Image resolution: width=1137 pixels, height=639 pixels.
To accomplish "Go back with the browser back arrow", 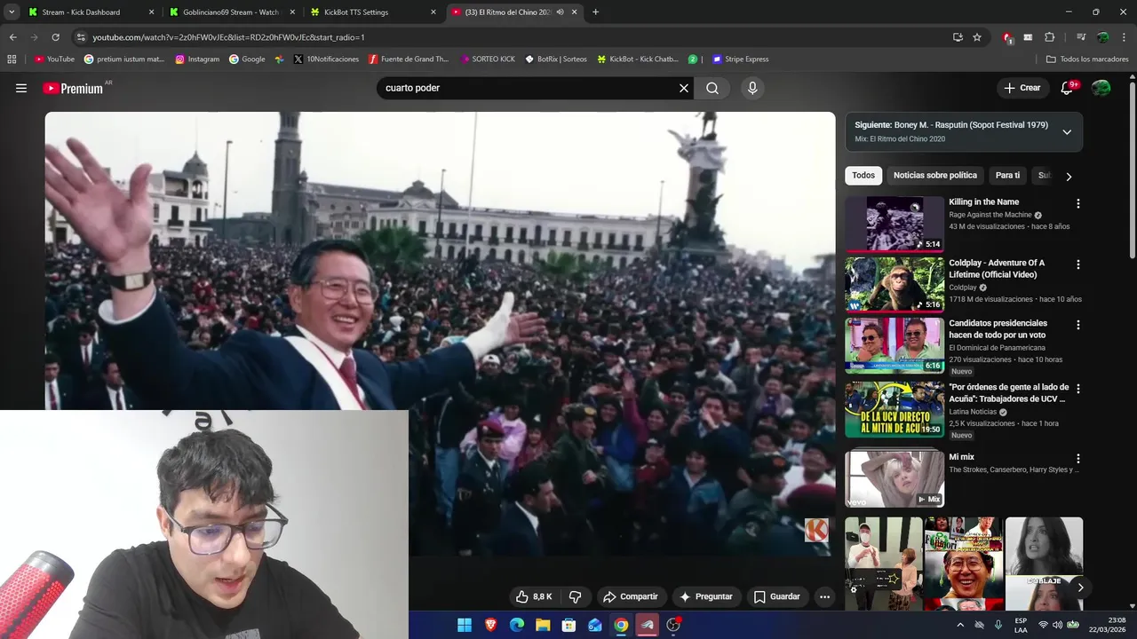I will [x=12, y=37].
